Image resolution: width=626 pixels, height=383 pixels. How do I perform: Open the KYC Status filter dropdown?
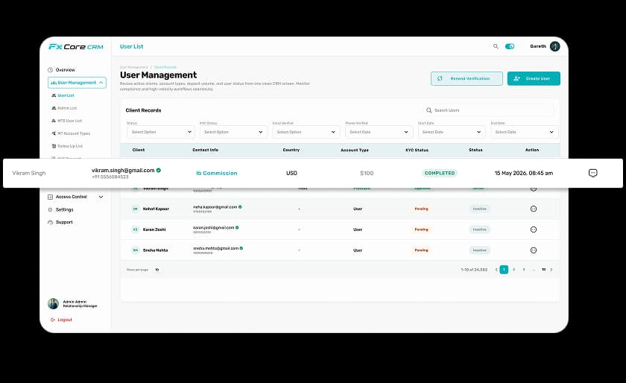pos(233,132)
